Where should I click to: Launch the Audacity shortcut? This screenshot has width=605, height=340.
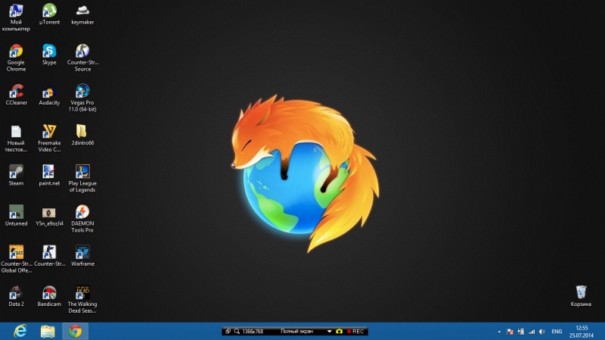[x=49, y=95]
